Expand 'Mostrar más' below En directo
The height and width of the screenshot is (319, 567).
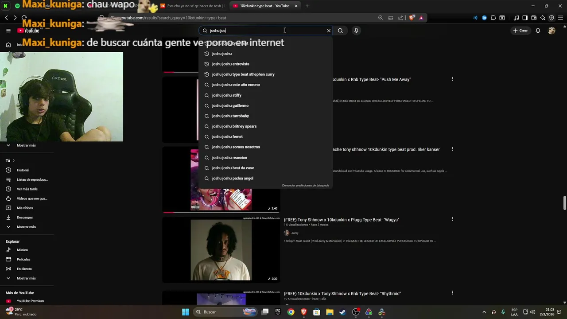tap(27, 278)
